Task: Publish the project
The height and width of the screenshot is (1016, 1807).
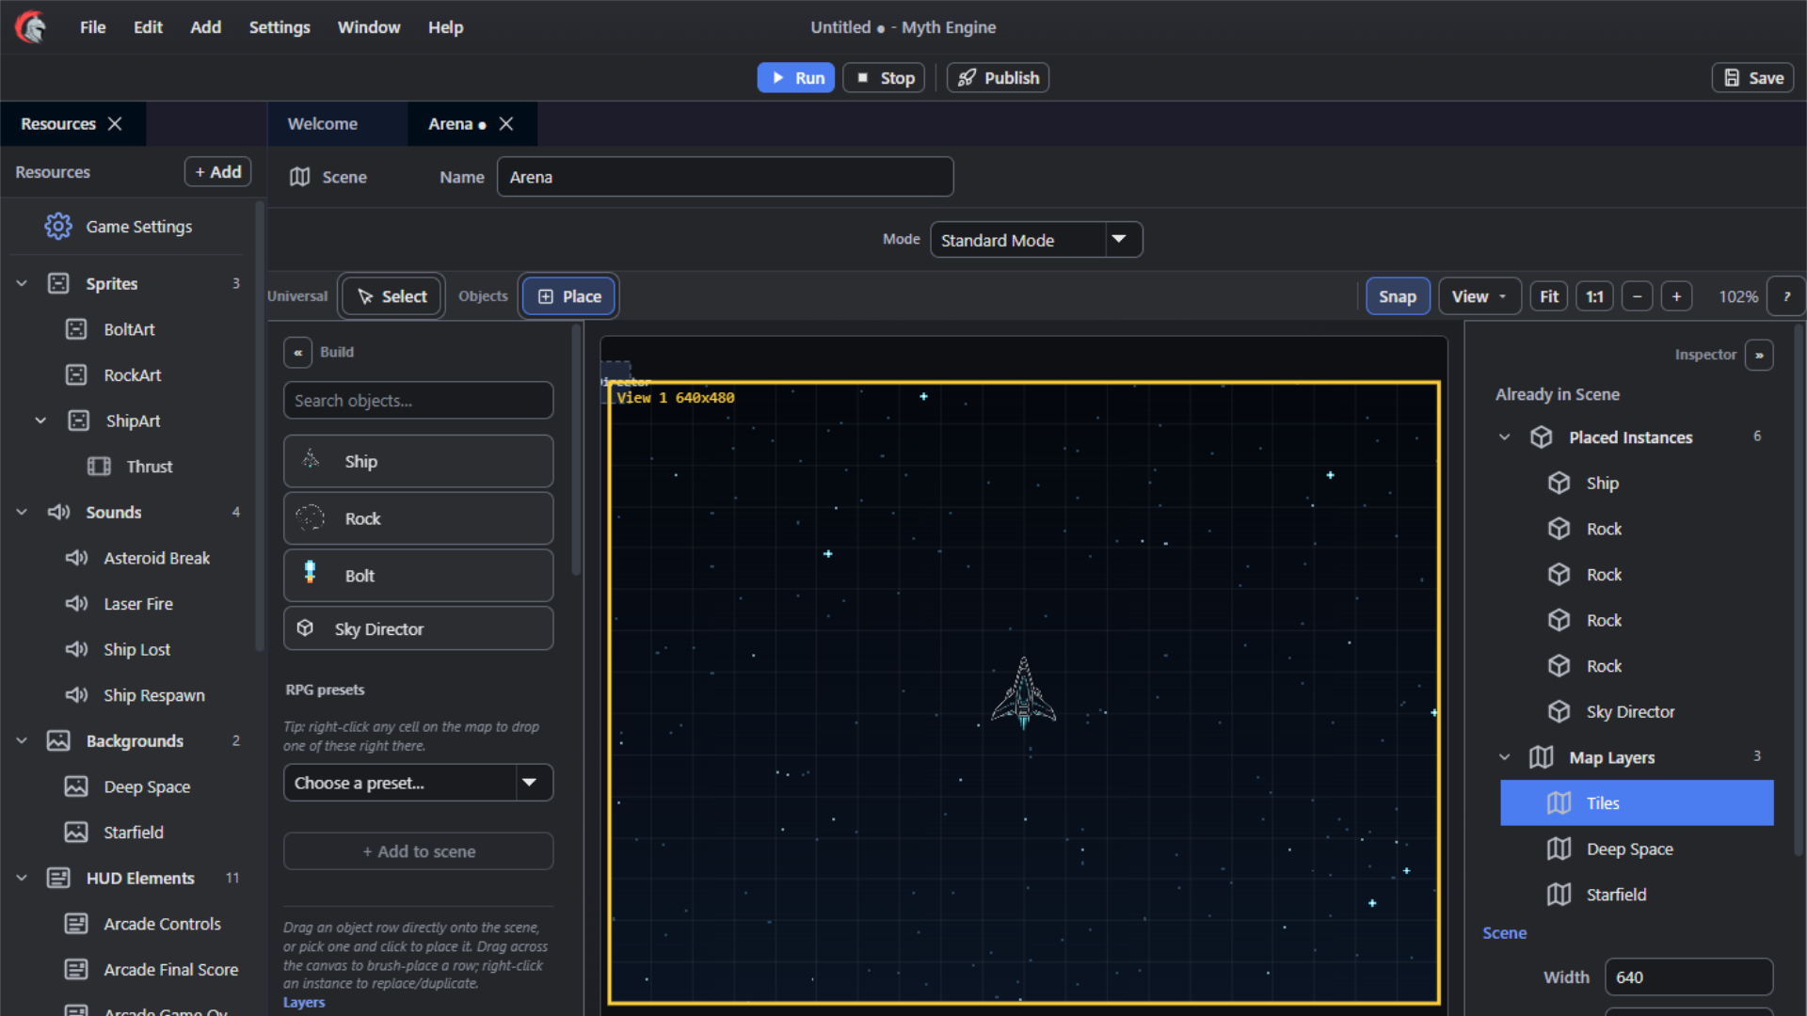Action: point(999,78)
